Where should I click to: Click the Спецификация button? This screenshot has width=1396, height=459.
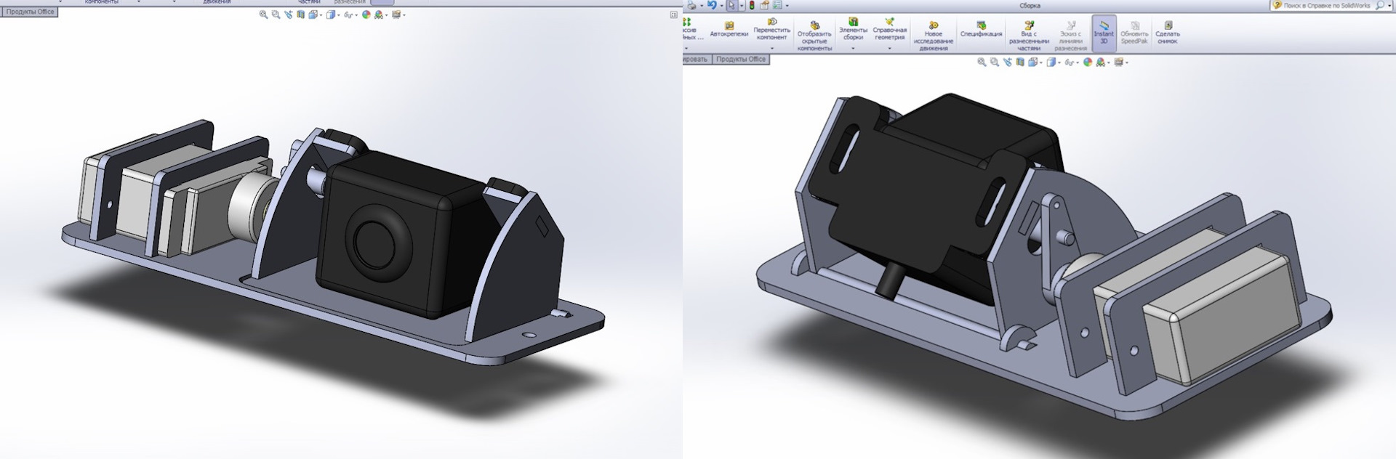coord(981,30)
